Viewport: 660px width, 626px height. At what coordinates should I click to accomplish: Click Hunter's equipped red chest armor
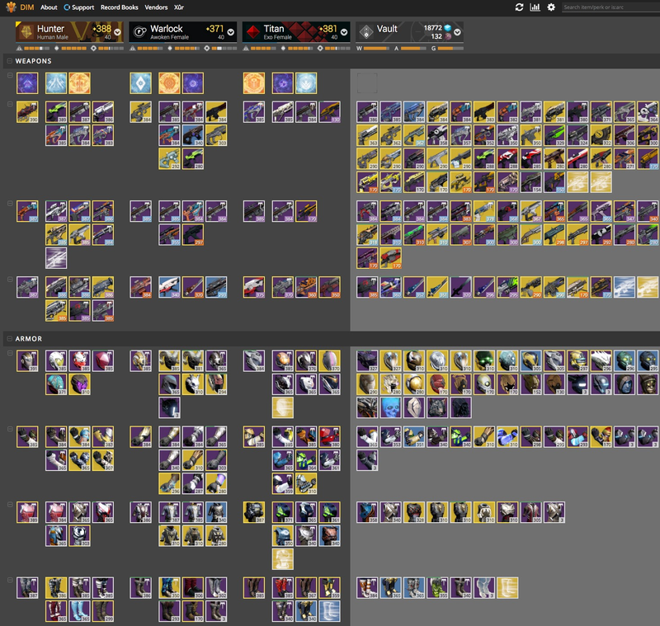tap(27, 512)
